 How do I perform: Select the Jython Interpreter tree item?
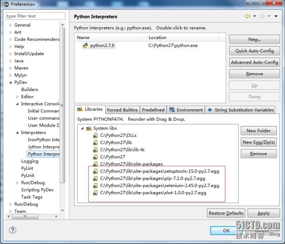[44, 147]
